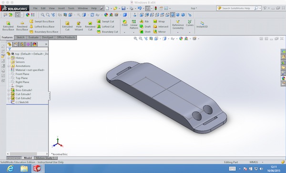Screen dimensions: 286x173
Task: Toggle the highlighted view style button in Standard Views toolbar
Action: tap(173, 15)
